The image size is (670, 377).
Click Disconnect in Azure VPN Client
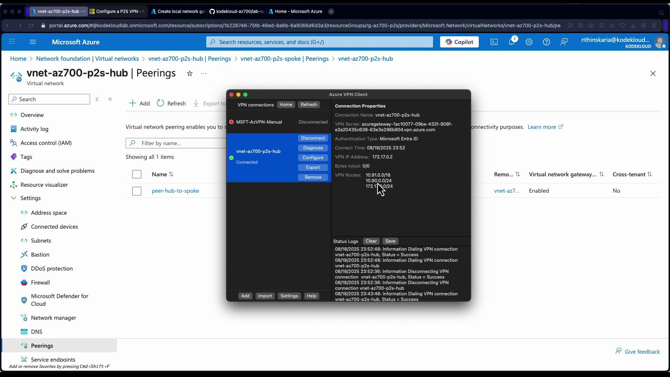pyautogui.click(x=313, y=138)
